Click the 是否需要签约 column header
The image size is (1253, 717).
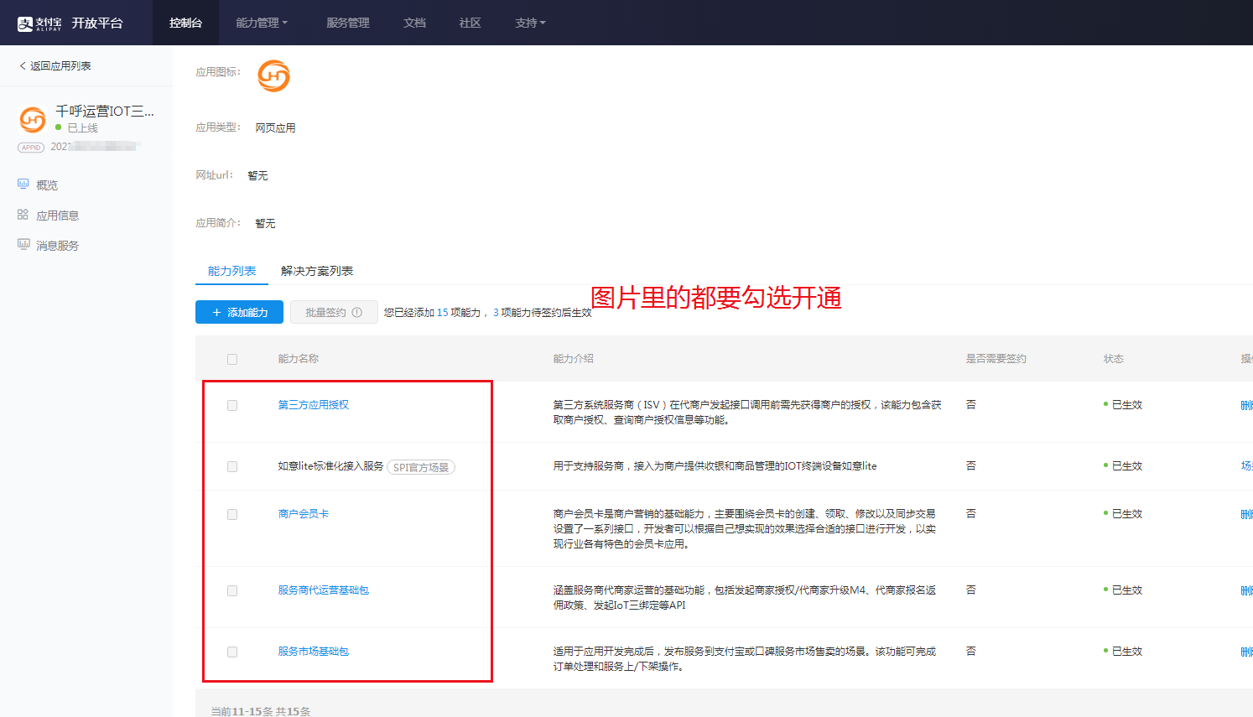(996, 359)
